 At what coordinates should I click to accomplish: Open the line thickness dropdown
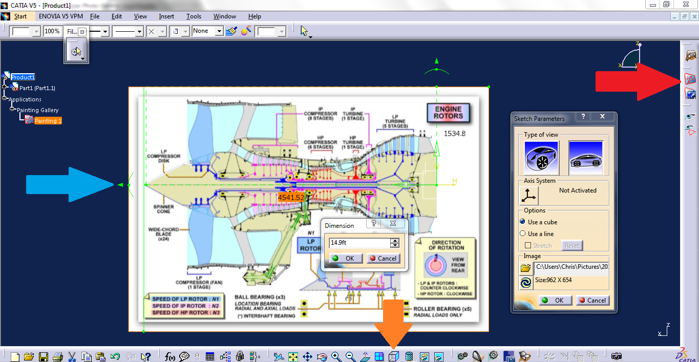click(x=105, y=32)
